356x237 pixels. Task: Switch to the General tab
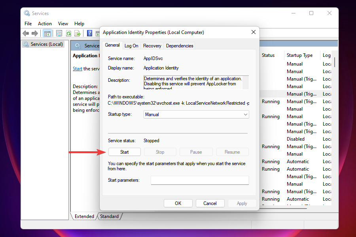point(112,45)
